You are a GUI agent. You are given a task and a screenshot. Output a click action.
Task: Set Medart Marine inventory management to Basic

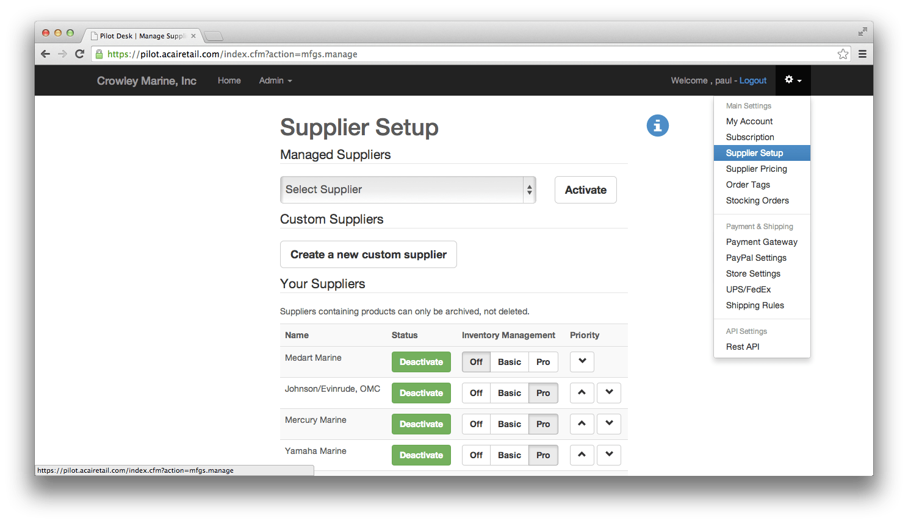[509, 361]
